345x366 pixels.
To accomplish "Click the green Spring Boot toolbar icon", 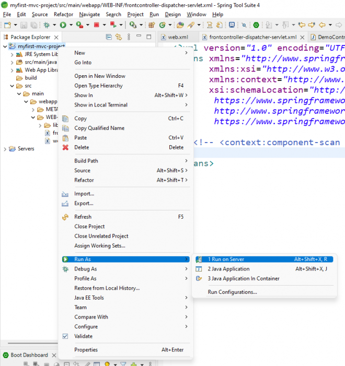I will 256,25.
